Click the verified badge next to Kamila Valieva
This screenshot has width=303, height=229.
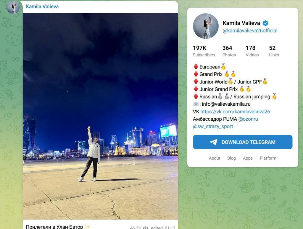pos(265,23)
